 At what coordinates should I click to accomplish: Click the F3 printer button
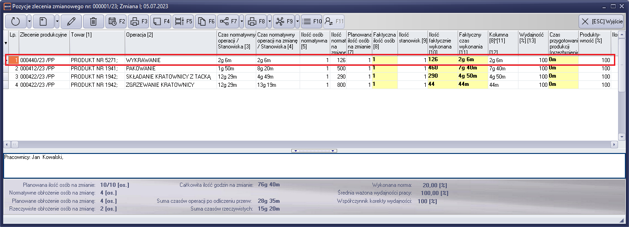(138, 21)
